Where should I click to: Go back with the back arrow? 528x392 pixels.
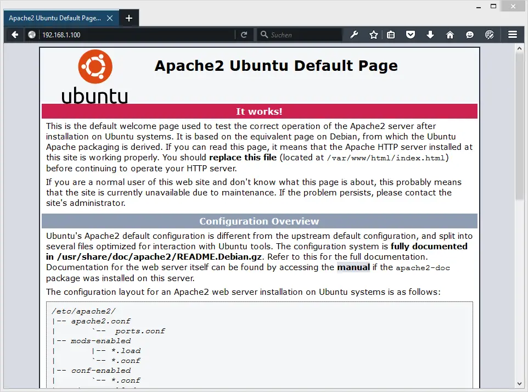point(15,35)
